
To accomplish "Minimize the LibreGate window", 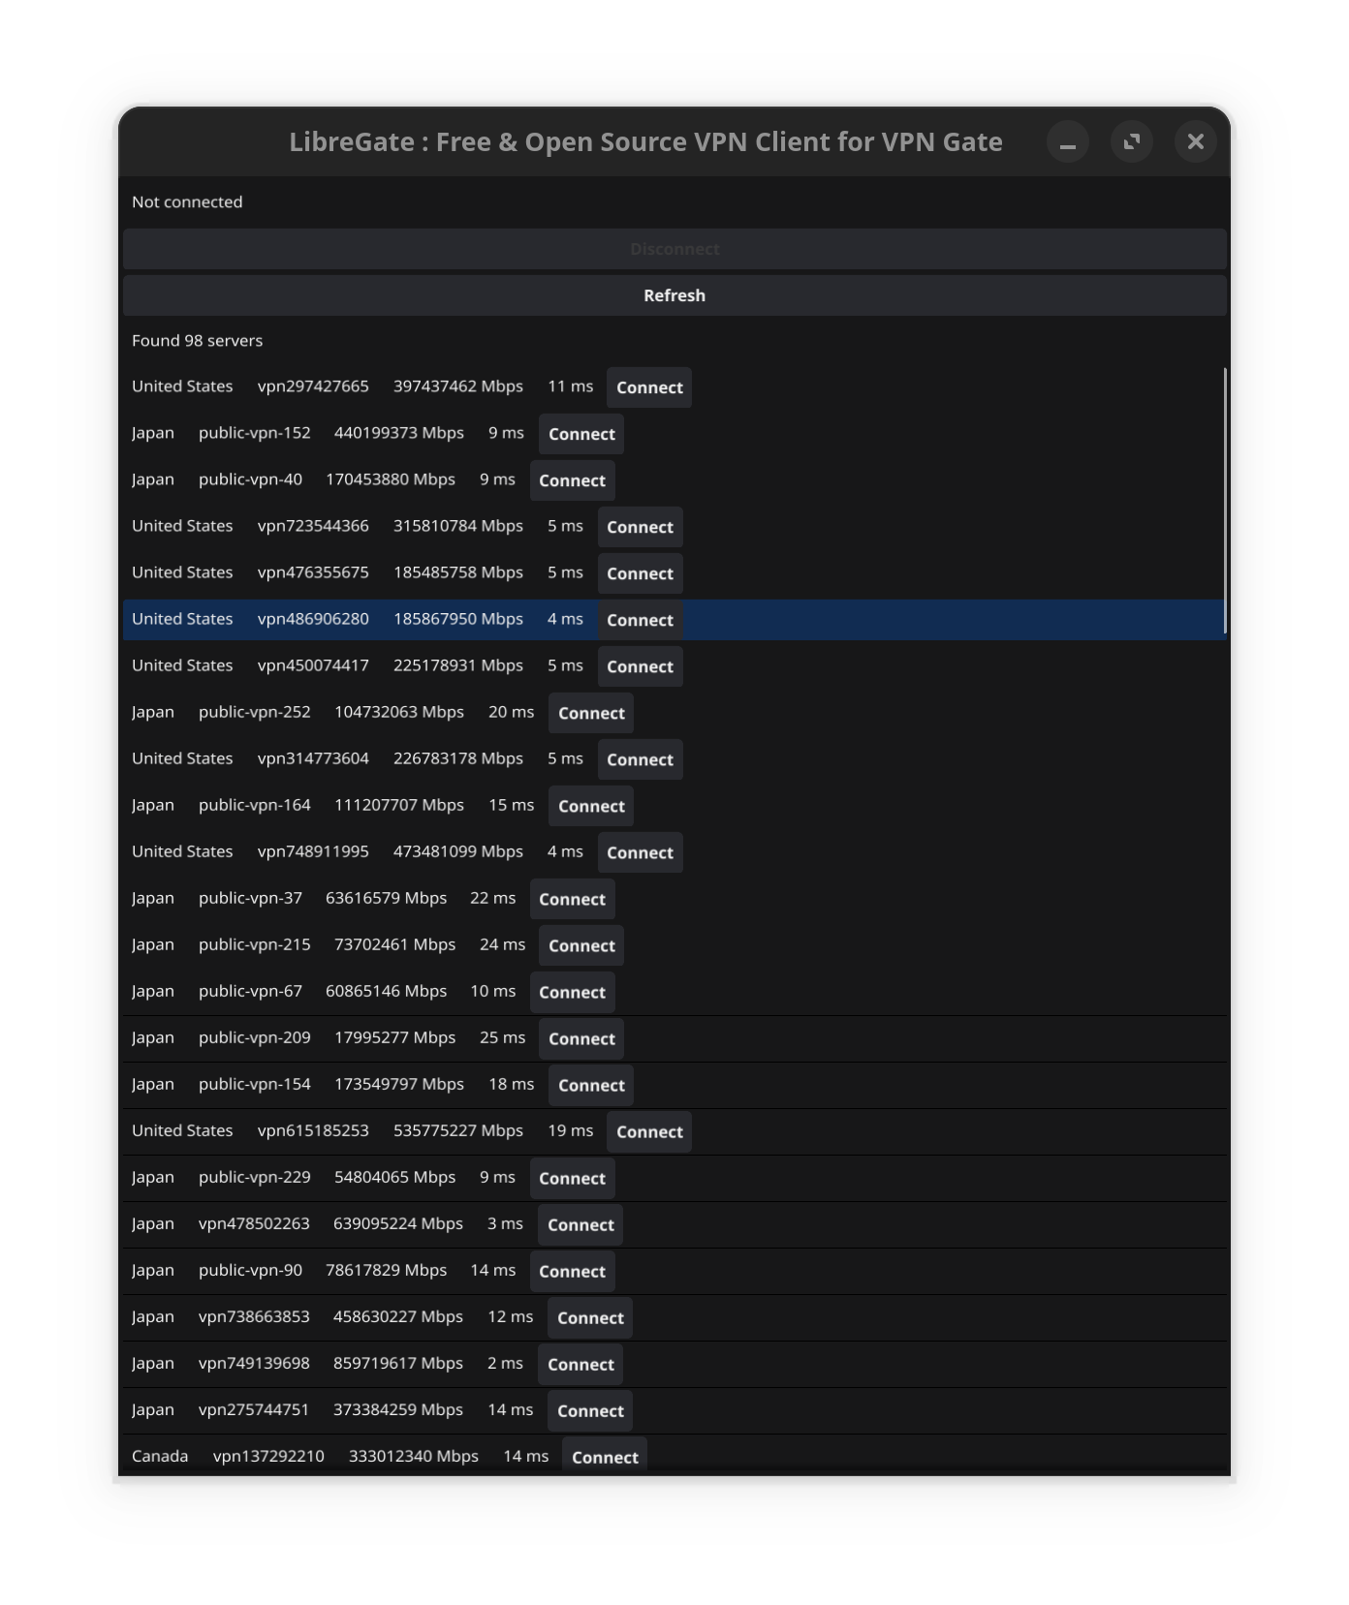I will pos(1067,142).
